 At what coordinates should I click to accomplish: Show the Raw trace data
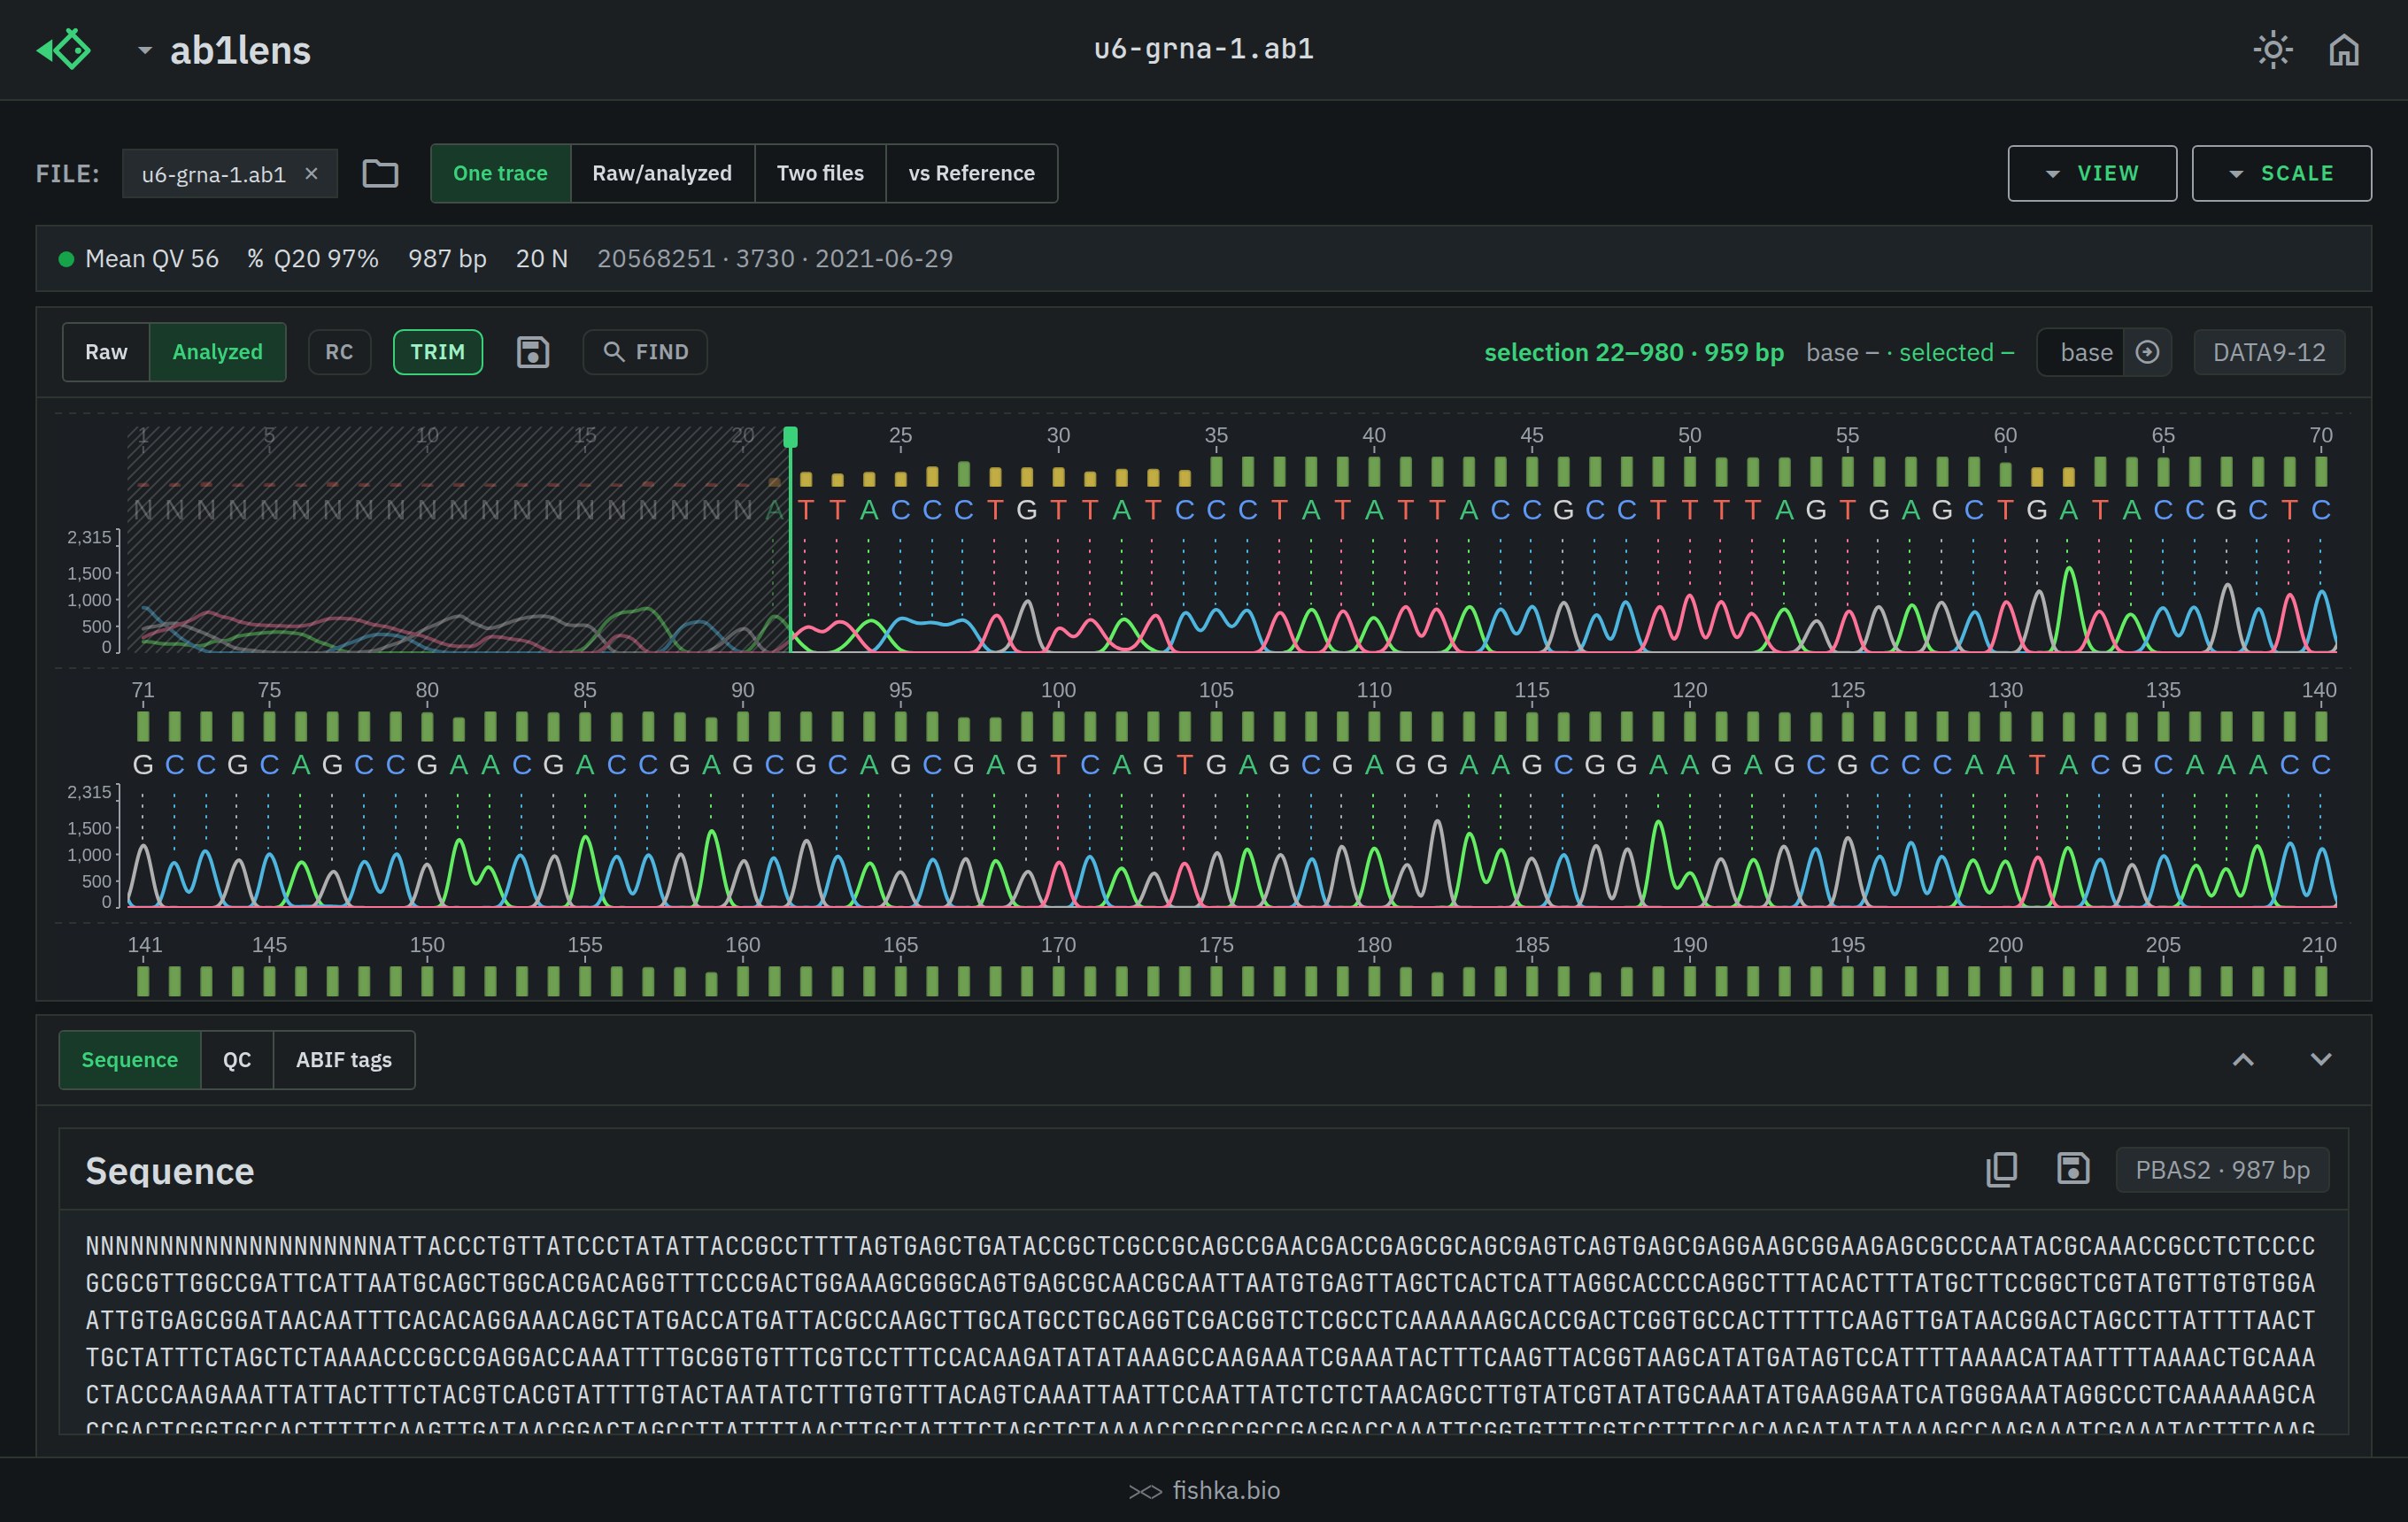pyautogui.click(x=106, y=352)
